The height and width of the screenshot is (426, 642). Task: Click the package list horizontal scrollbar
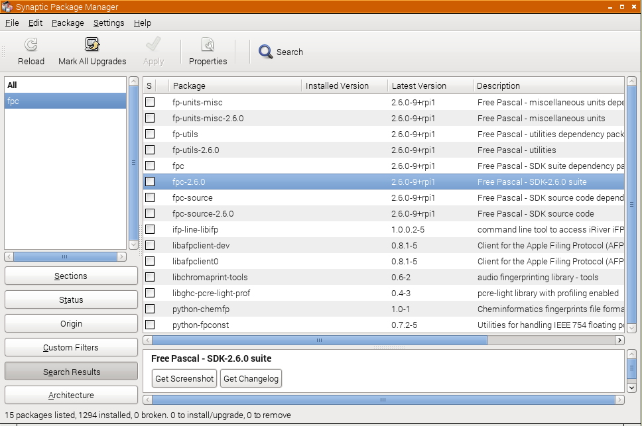click(319, 340)
